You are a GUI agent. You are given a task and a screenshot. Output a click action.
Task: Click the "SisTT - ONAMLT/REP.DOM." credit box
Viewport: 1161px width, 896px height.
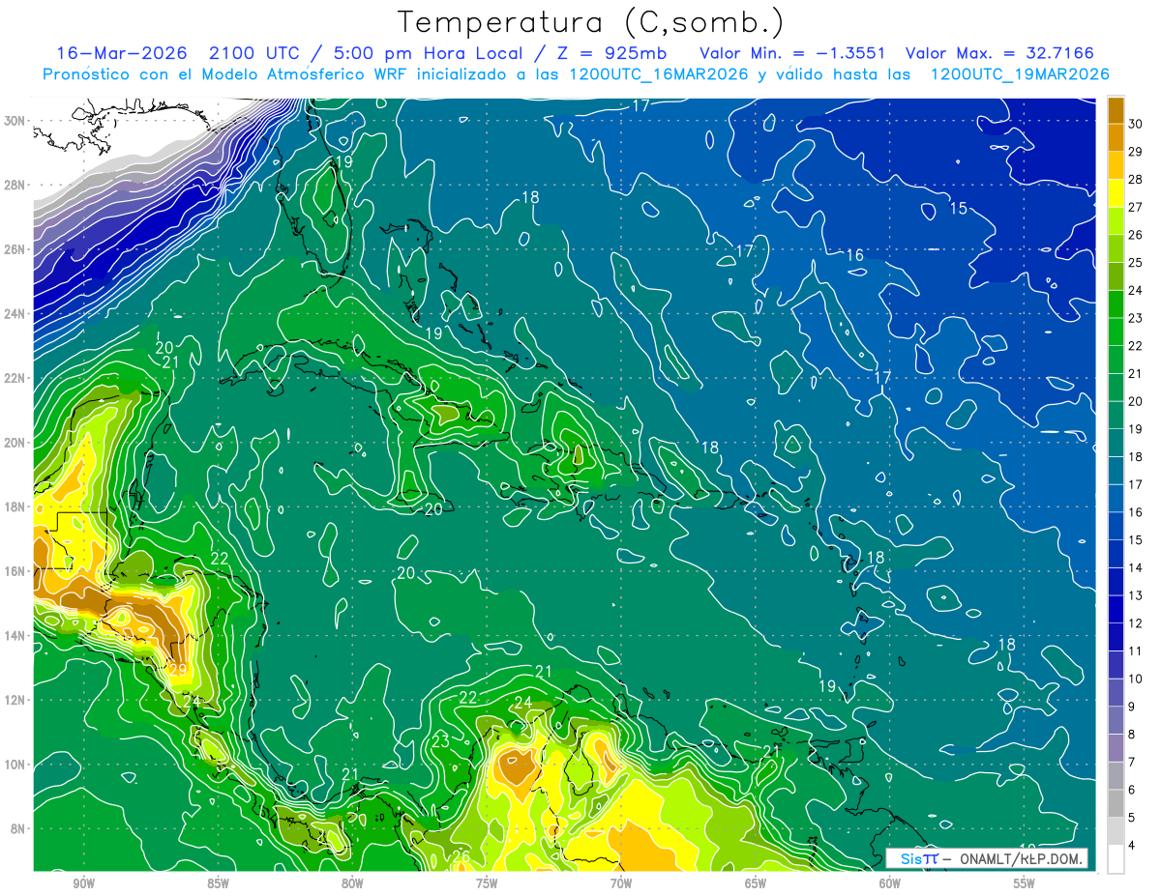[x=986, y=858]
